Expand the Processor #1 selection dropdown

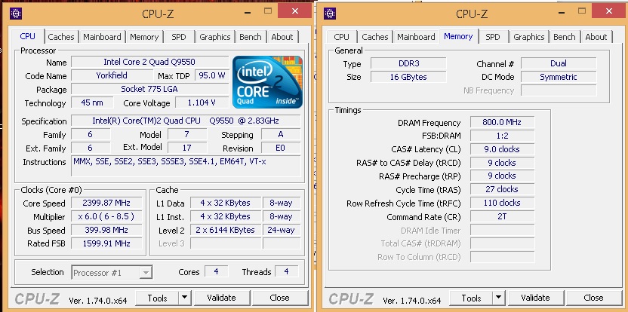point(146,272)
